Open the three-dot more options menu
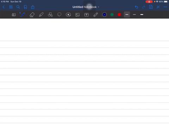The image size is (169, 127). pos(165,7)
